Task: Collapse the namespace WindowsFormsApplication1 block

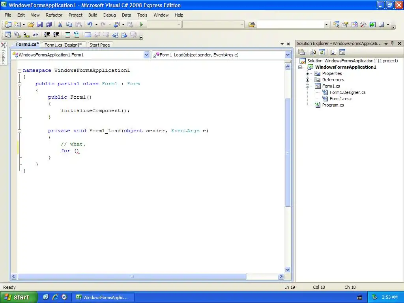Action: tap(19, 70)
